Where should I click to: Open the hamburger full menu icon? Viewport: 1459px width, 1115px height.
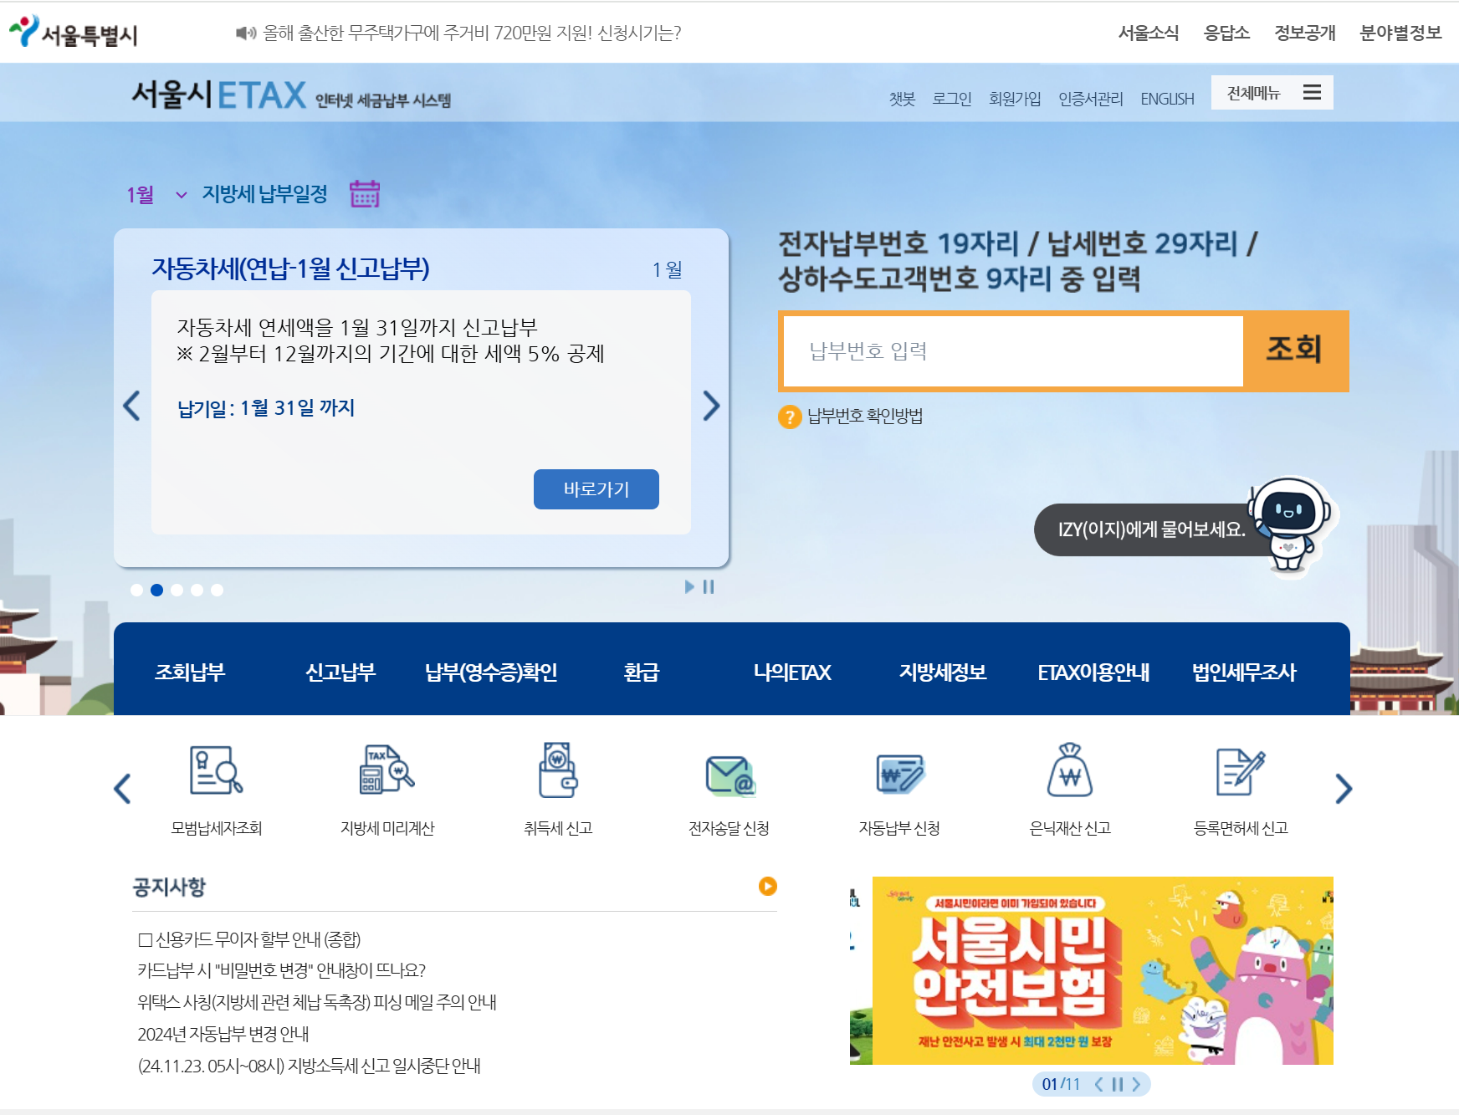click(x=1312, y=93)
